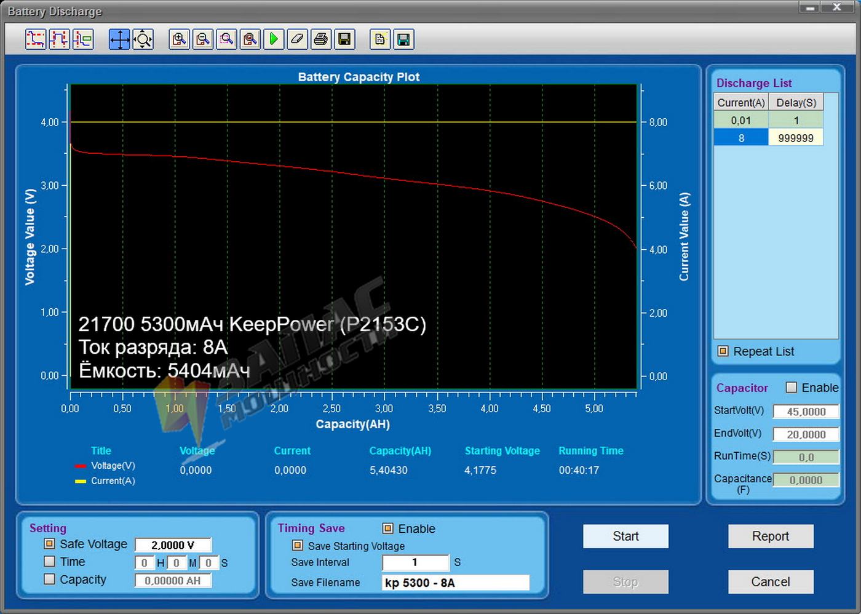The width and height of the screenshot is (861, 614).
Task: Click the Save Filename text field
Action: point(455,583)
